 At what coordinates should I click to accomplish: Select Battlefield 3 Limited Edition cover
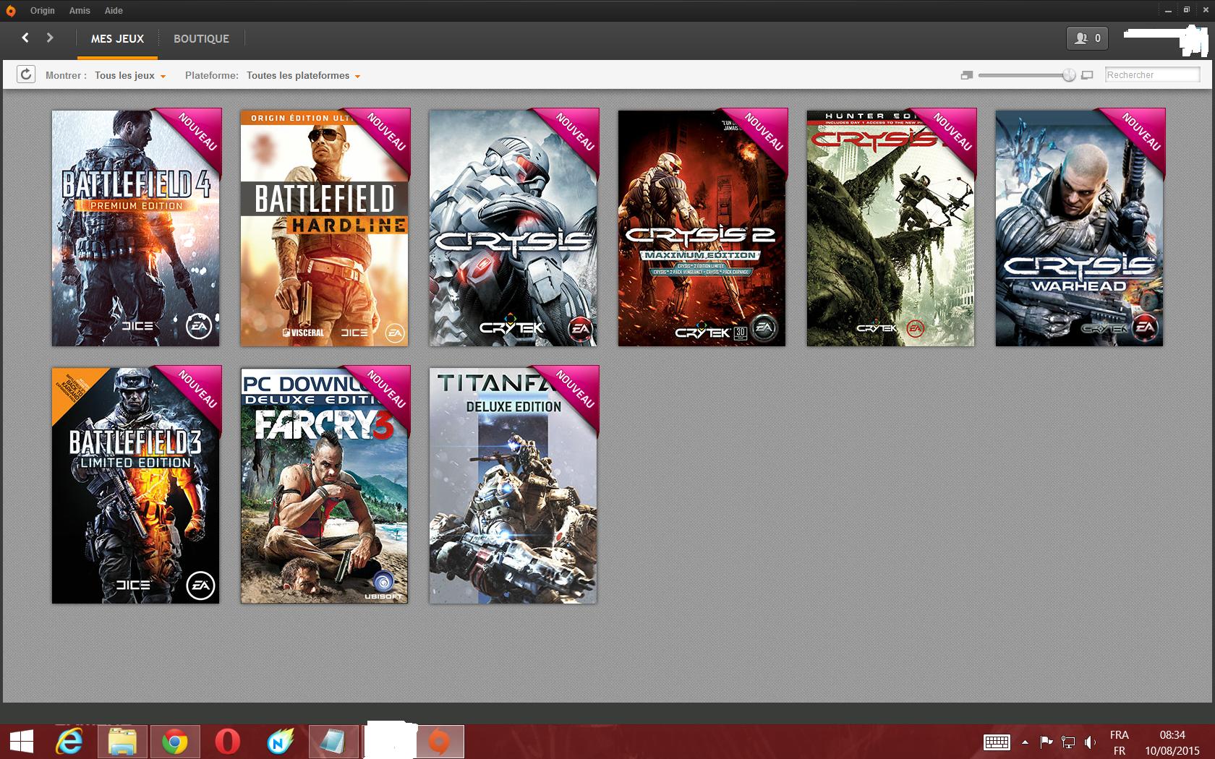[x=136, y=485]
